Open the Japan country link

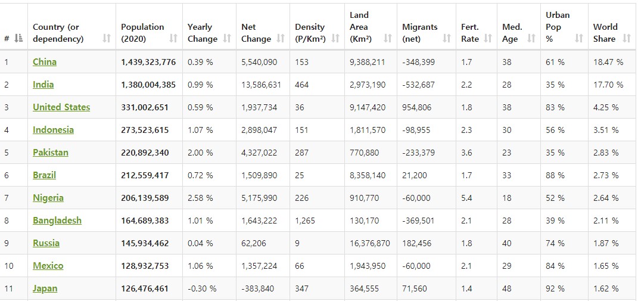[45, 288]
